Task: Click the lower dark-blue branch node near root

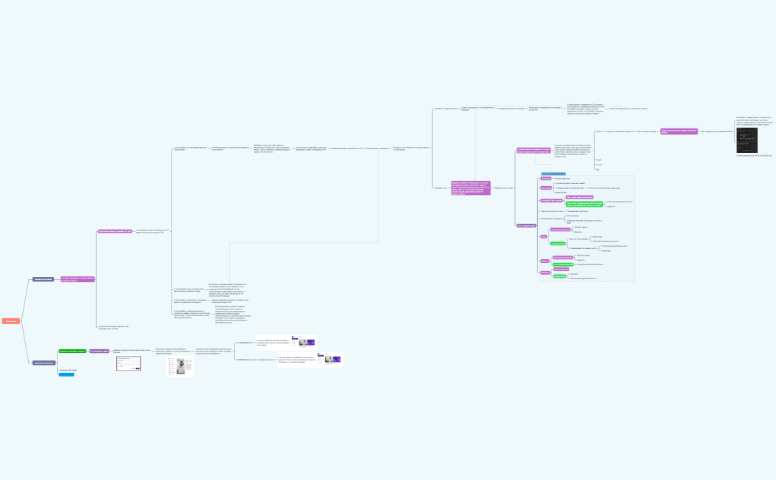Action: (44, 363)
